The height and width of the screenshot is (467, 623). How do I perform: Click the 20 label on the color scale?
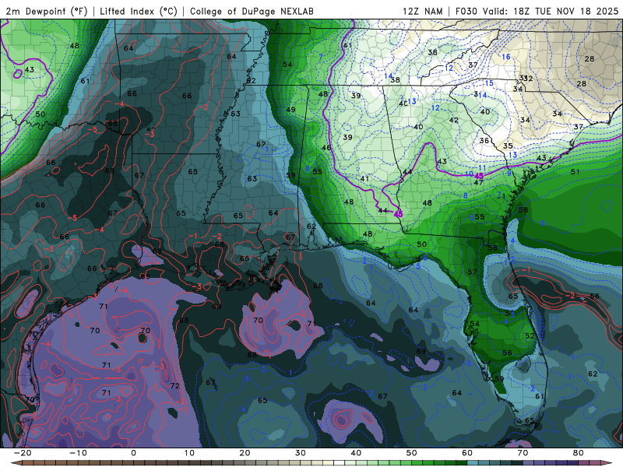245,453
